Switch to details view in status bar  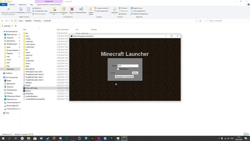point(245,134)
